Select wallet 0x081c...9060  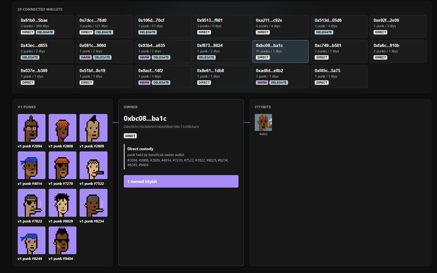(x=104, y=51)
